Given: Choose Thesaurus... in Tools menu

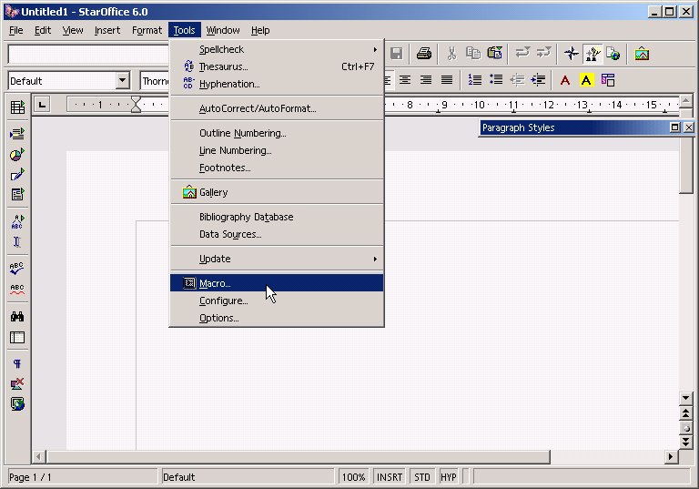Looking at the screenshot, I should 277,66.
